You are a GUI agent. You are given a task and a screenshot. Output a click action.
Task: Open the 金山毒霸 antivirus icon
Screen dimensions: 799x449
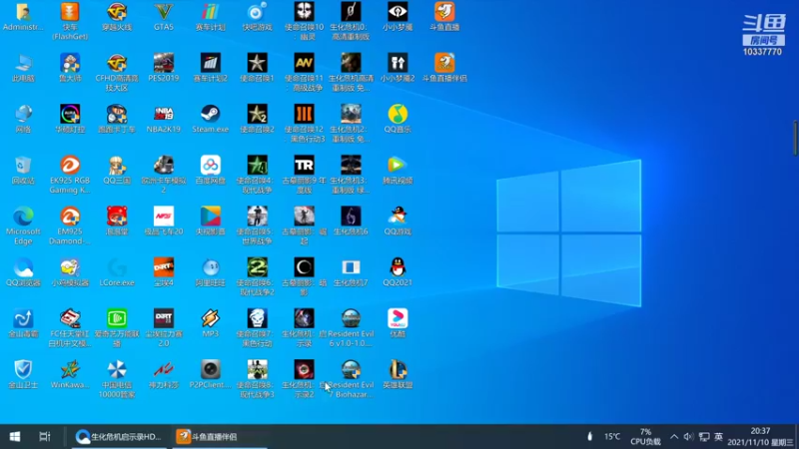click(x=23, y=322)
